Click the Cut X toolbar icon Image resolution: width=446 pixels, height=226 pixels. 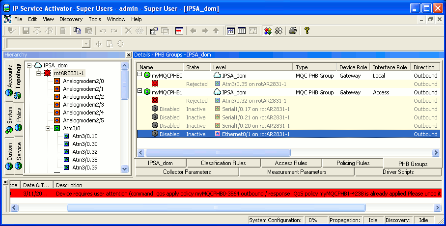[x=128, y=30]
